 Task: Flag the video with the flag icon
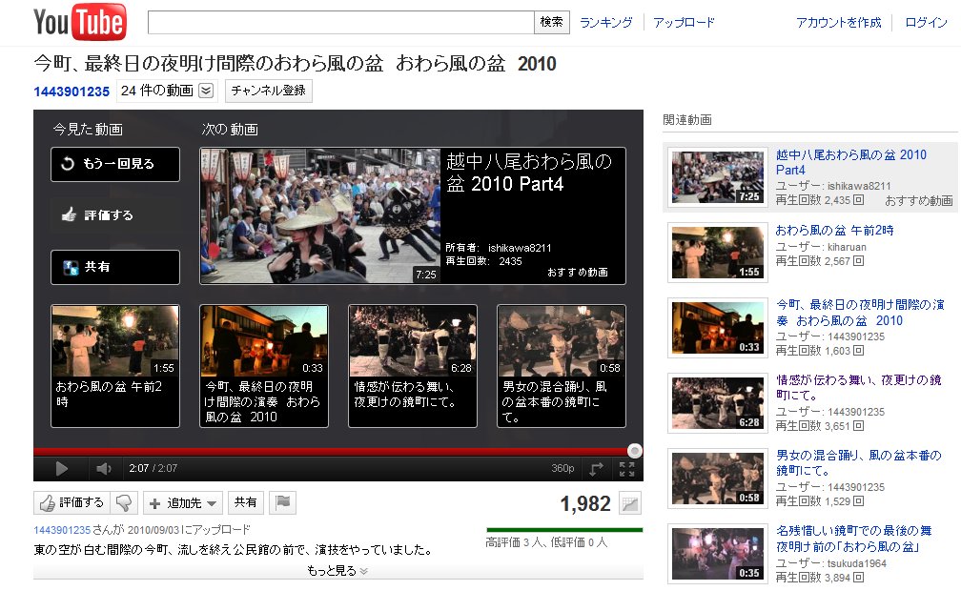tap(284, 502)
